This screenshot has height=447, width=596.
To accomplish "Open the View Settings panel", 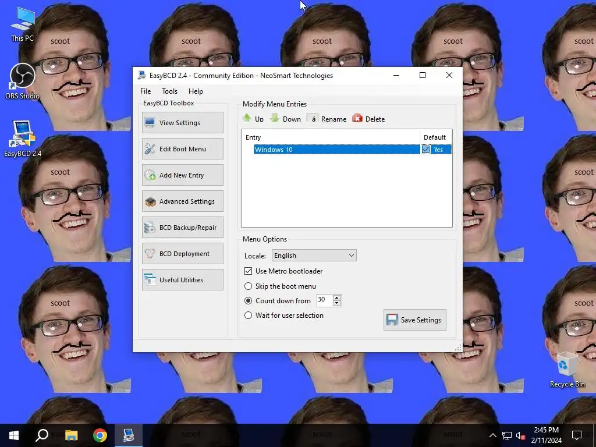I will 182,122.
